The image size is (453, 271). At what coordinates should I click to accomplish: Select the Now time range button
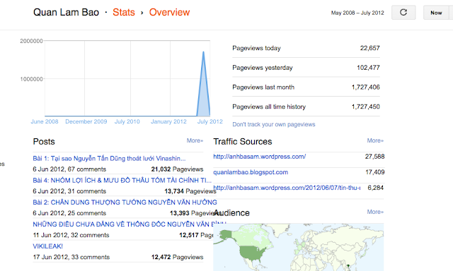[x=436, y=13]
